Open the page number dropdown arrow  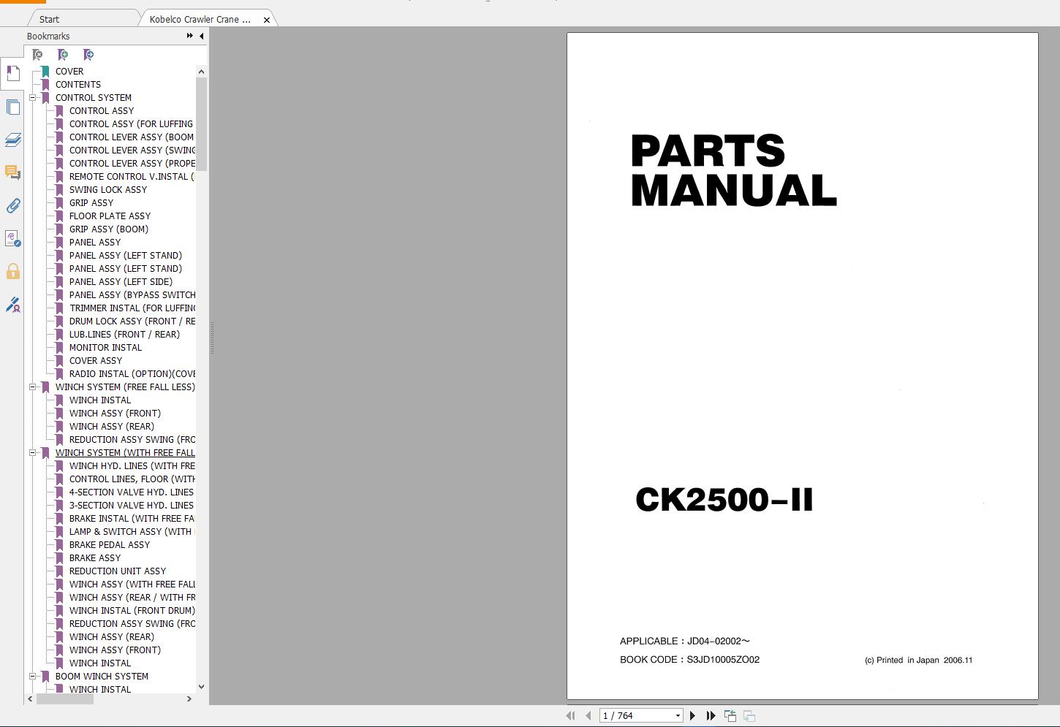click(x=678, y=716)
